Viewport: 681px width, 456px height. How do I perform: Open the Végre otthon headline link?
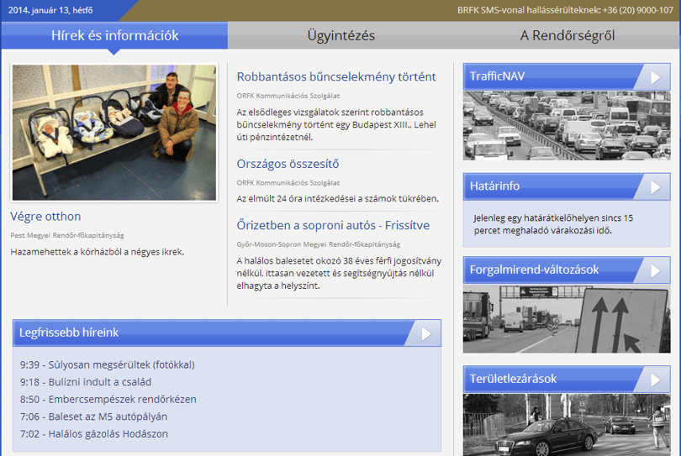click(x=45, y=216)
